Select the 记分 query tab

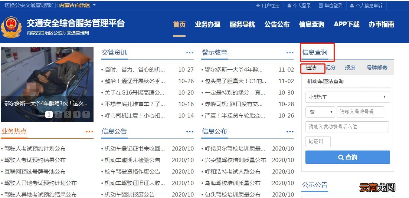330,68
